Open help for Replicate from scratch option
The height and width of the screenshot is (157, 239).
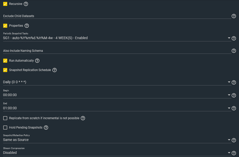coord(83,118)
